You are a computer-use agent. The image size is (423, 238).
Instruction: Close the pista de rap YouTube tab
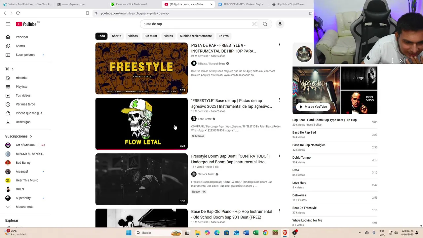(211, 4)
